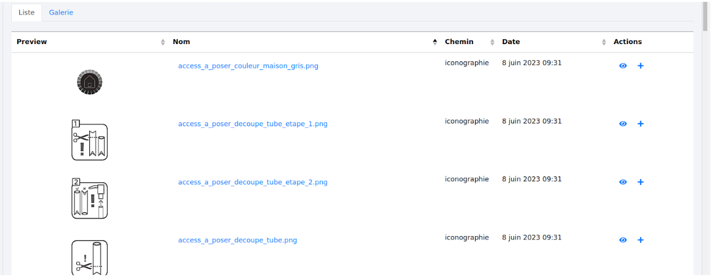
Task: Open access_a_poser_decoupe_tube_etape_2.png link
Action: tap(252, 182)
